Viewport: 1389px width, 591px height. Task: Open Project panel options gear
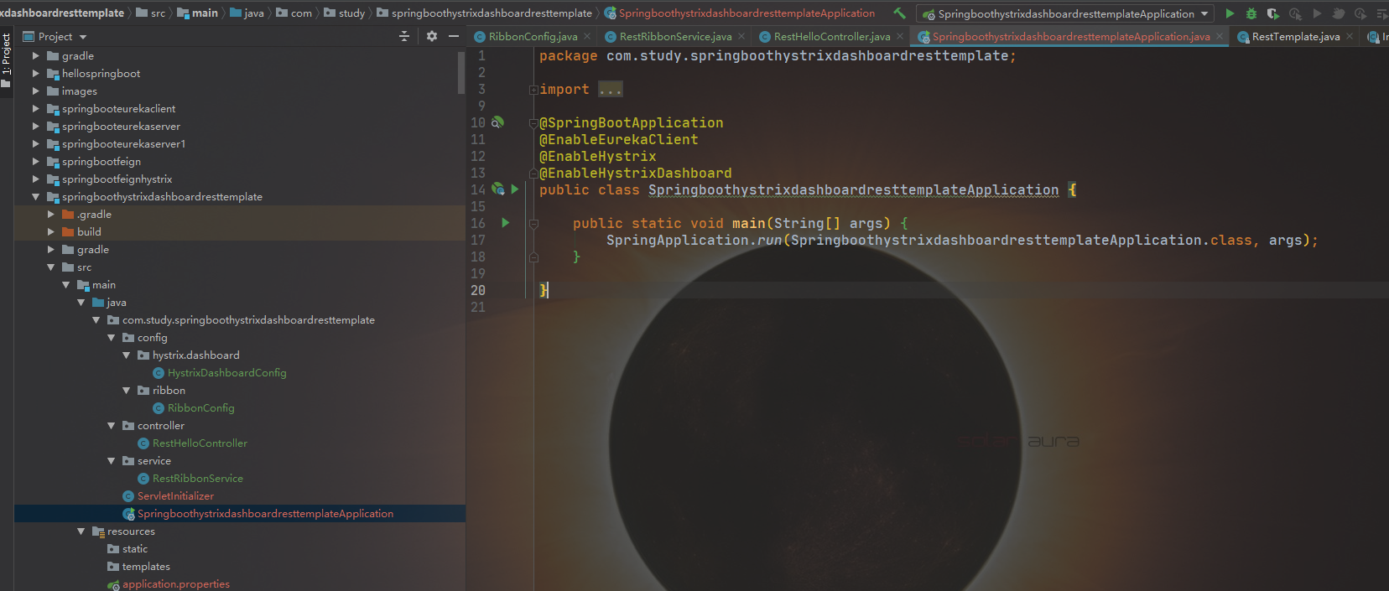point(432,36)
